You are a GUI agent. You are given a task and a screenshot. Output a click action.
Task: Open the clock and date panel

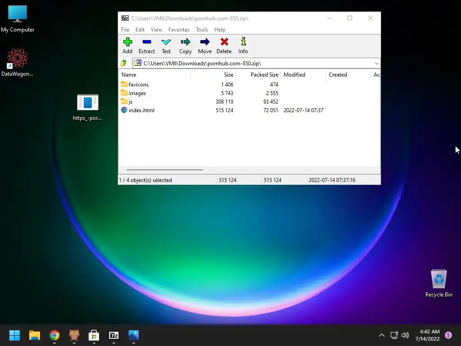pos(428,335)
